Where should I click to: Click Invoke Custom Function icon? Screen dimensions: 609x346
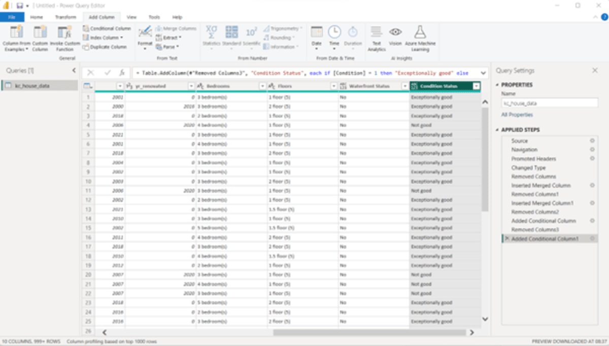[64, 32]
